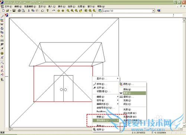Open a file using the folder icon
The image size is (186, 135).
[7, 11]
